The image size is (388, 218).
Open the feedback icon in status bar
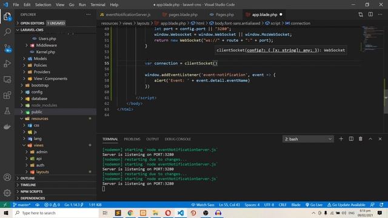372,205
